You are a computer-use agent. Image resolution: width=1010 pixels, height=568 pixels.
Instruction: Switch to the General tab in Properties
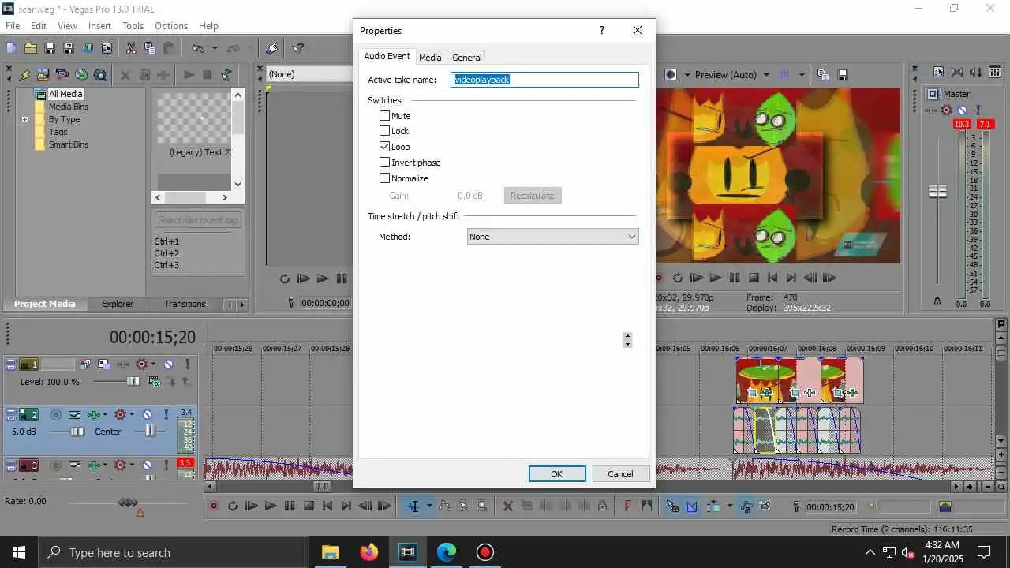467,58
